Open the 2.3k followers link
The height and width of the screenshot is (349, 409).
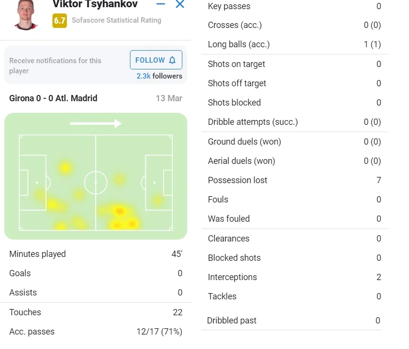pos(159,76)
